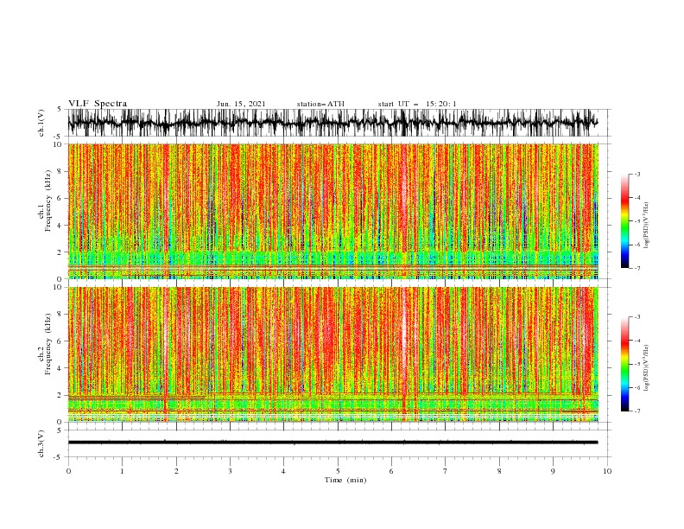Select the "start UT = 15:20:1" text
Screen dimensions: 684x529
(x=417, y=104)
